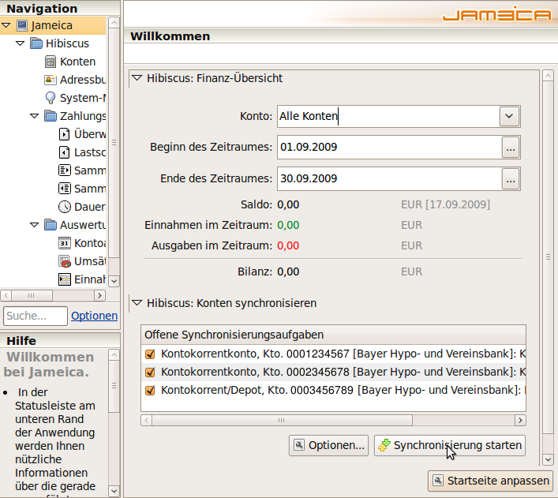Screen dimensions: 558x498
Task: Click the Dauerauftrag clock icon
Action: coord(65,207)
